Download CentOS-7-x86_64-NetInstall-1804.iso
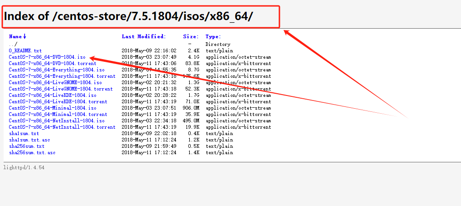This screenshot has height=206, width=461. pos(57,121)
